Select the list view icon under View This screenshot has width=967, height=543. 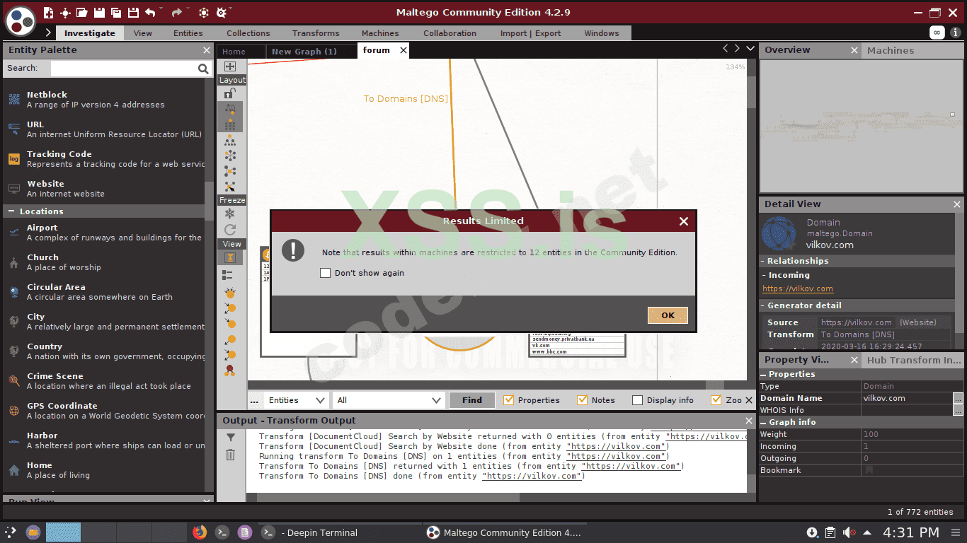[x=228, y=274]
